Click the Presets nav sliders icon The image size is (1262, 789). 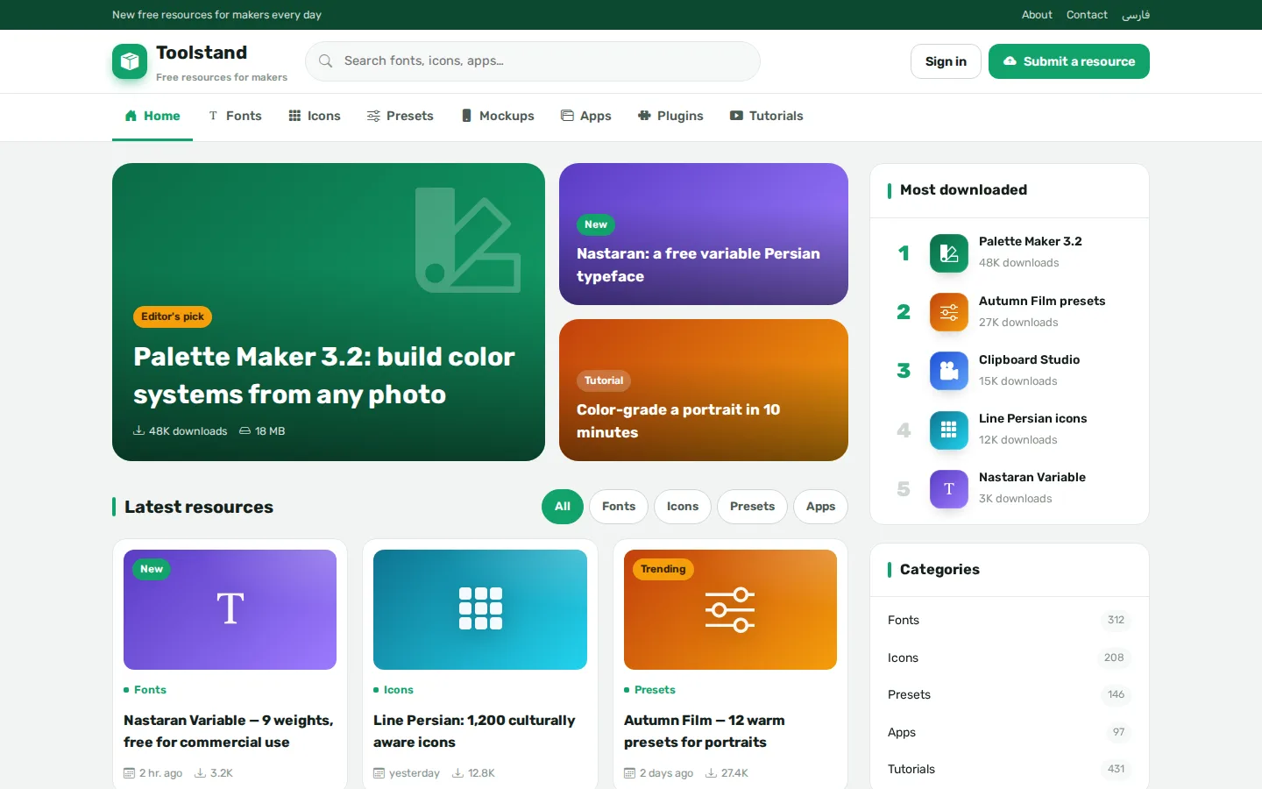[x=373, y=116]
